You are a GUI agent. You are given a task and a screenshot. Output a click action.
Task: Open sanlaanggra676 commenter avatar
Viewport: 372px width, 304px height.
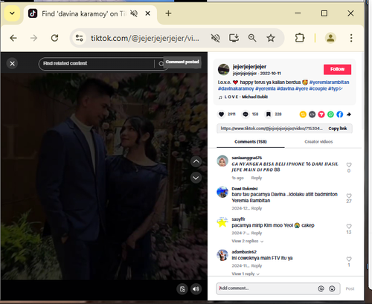[x=222, y=161]
